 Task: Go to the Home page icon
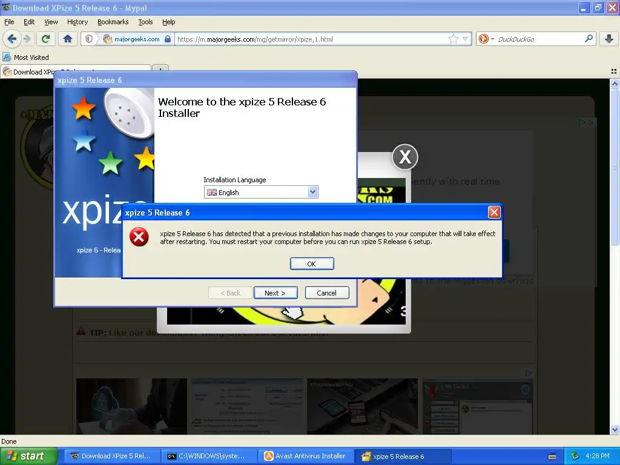click(68, 39)
